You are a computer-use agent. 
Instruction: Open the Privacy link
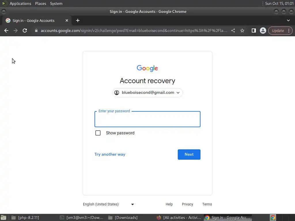click(187, 204)
